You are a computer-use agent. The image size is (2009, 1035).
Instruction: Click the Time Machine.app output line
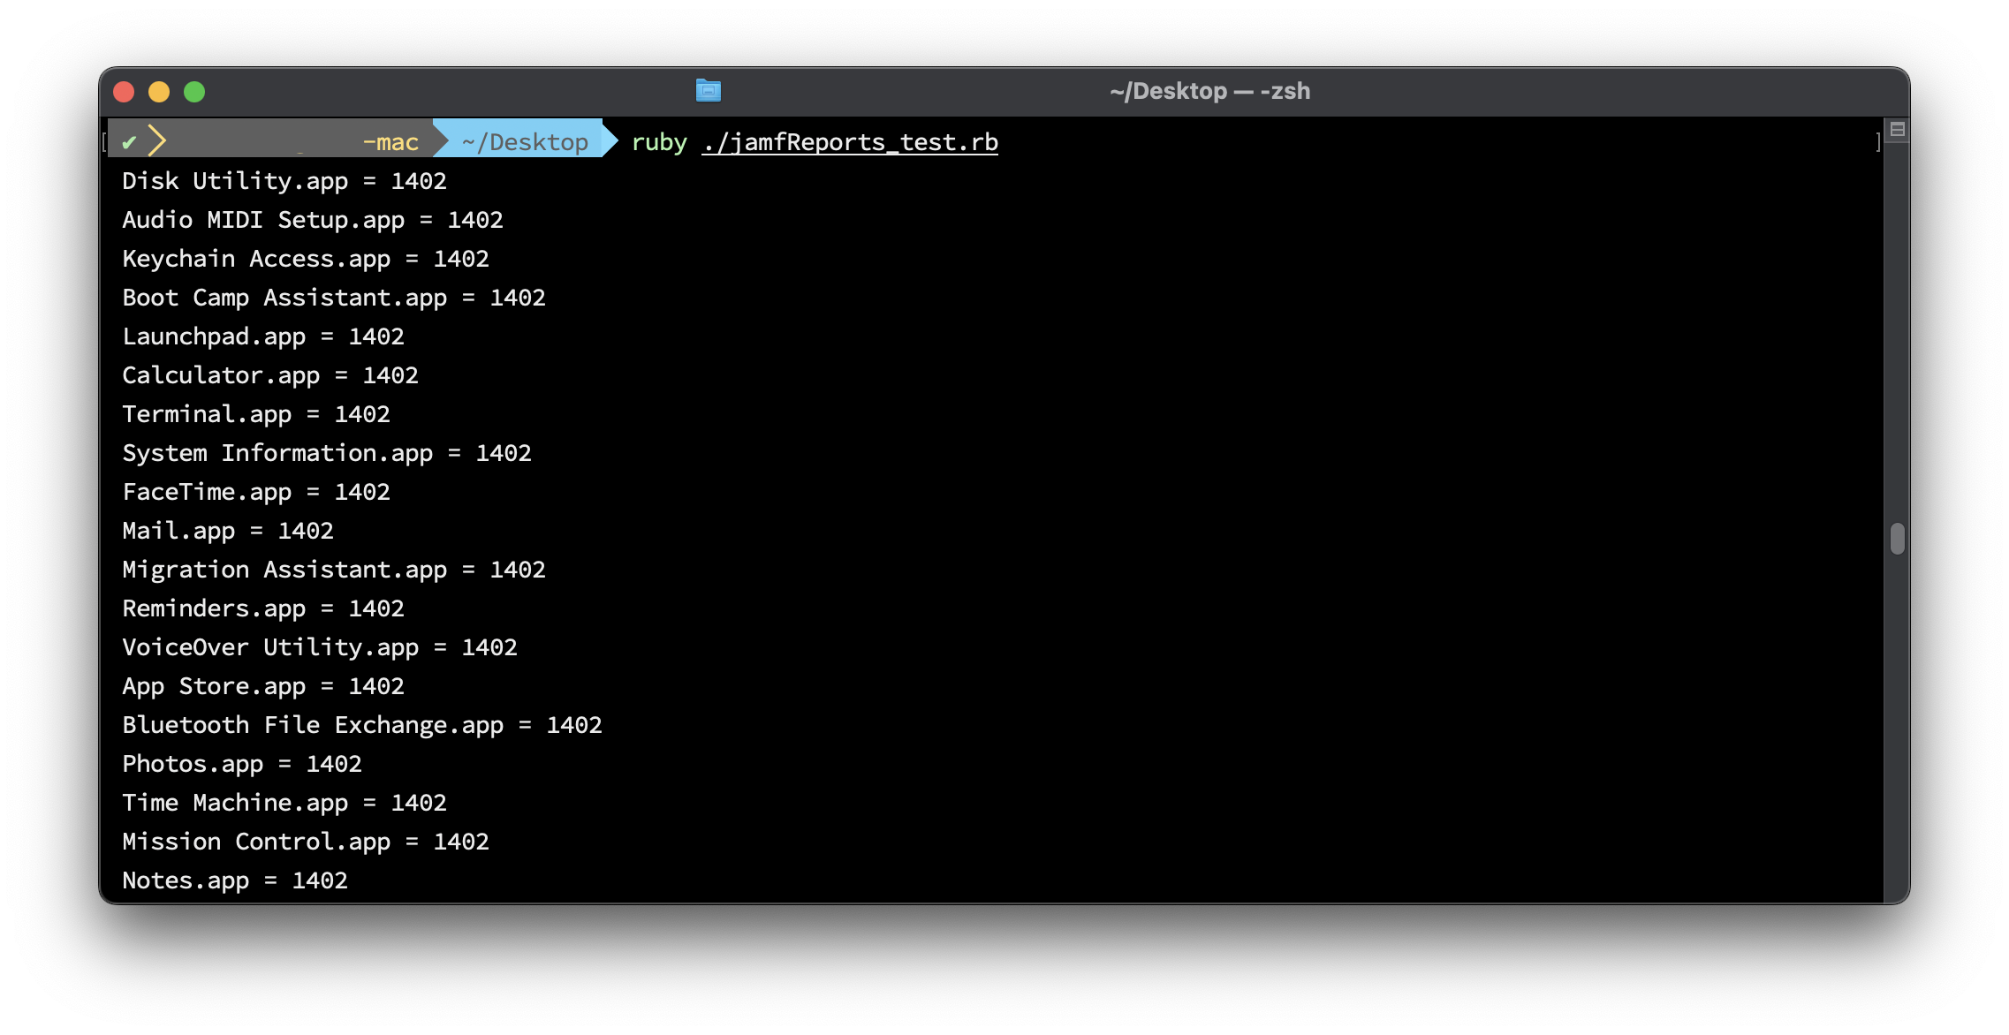click(x=284, y=803)
